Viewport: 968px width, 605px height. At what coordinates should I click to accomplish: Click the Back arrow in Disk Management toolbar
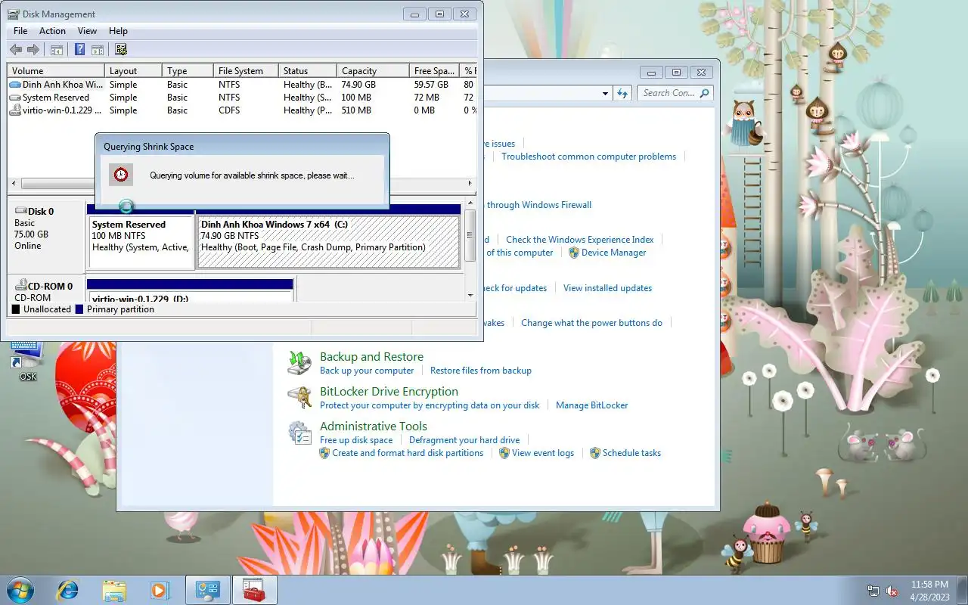coord(16,50)
